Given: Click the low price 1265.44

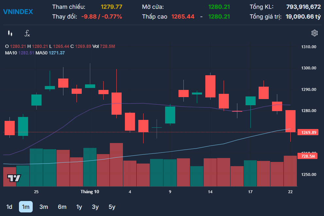Looking at the screenshot, I should 183,17.
